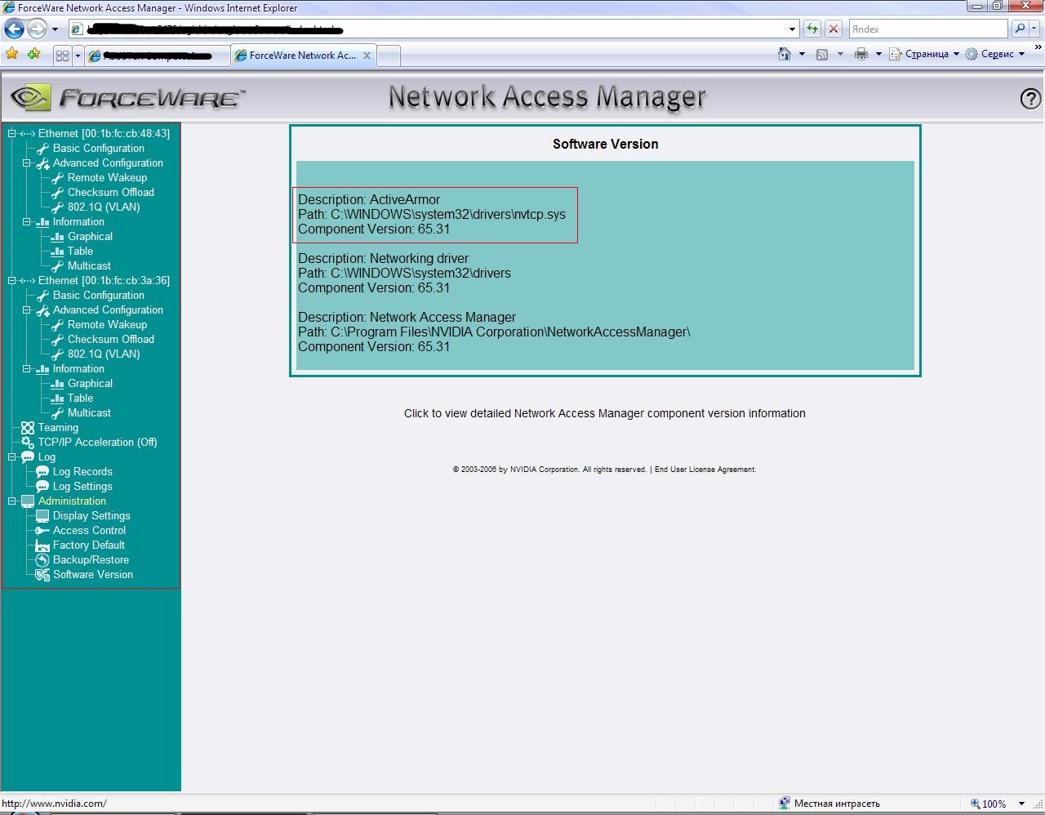1045x815 pixels.
Task: Click the Teaming icon in the tree
Action: tap(28, 428)
